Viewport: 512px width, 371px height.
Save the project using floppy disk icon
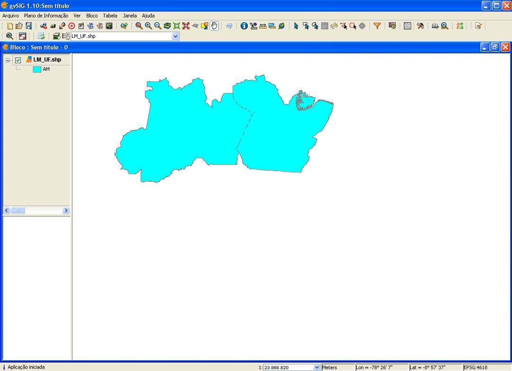(29, 26)
